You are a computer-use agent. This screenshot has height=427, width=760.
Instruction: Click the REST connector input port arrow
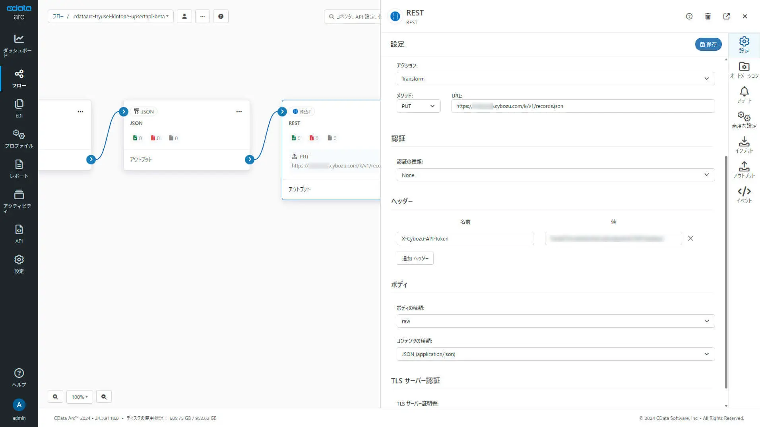(282, 112)
